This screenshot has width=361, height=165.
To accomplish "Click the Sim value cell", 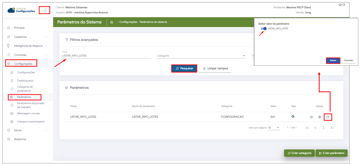I will (273, 117).
